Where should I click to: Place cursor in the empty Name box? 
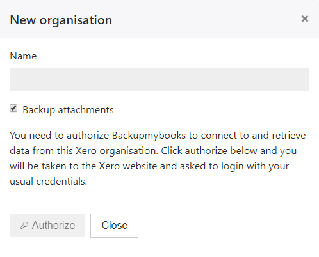point(159,80)
